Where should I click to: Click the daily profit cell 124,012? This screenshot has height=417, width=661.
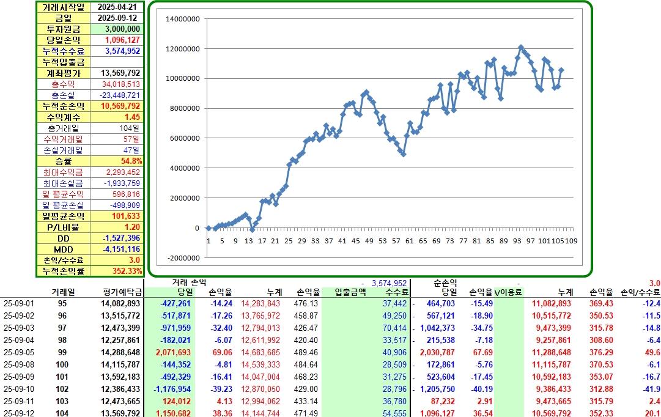coord(177,401)
